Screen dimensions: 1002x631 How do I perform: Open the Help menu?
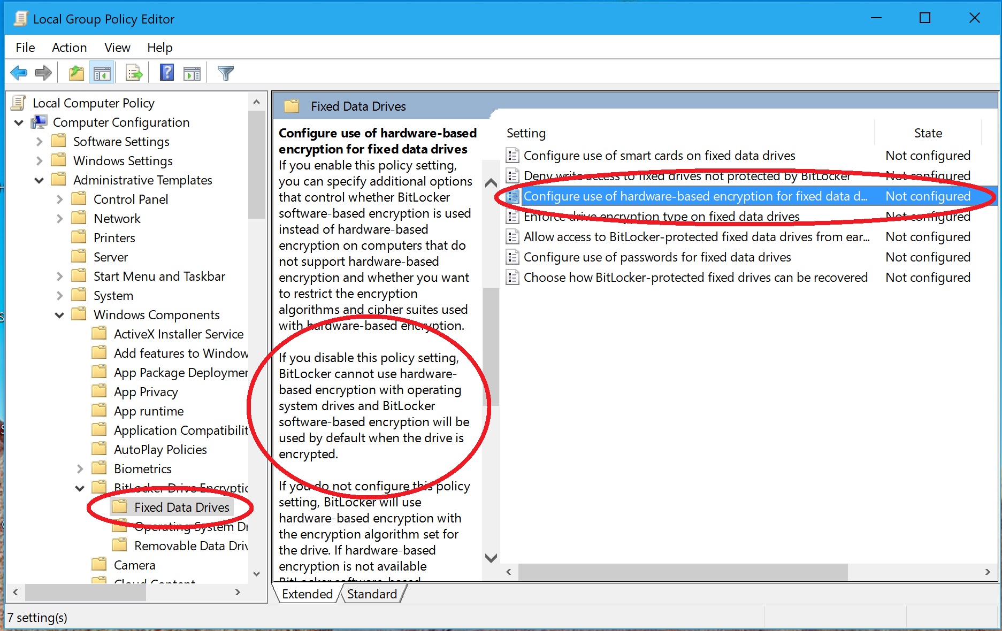click(x=159, y=48)
